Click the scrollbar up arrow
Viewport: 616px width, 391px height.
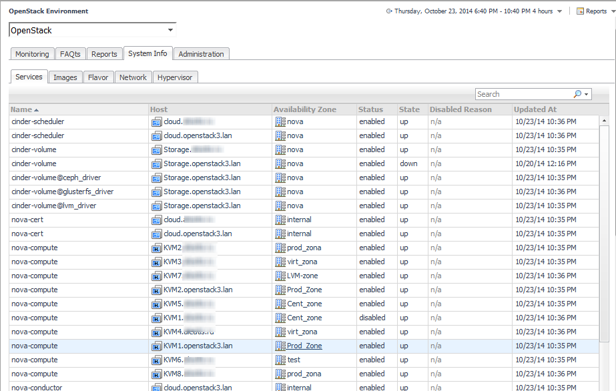tap(604, 121)
